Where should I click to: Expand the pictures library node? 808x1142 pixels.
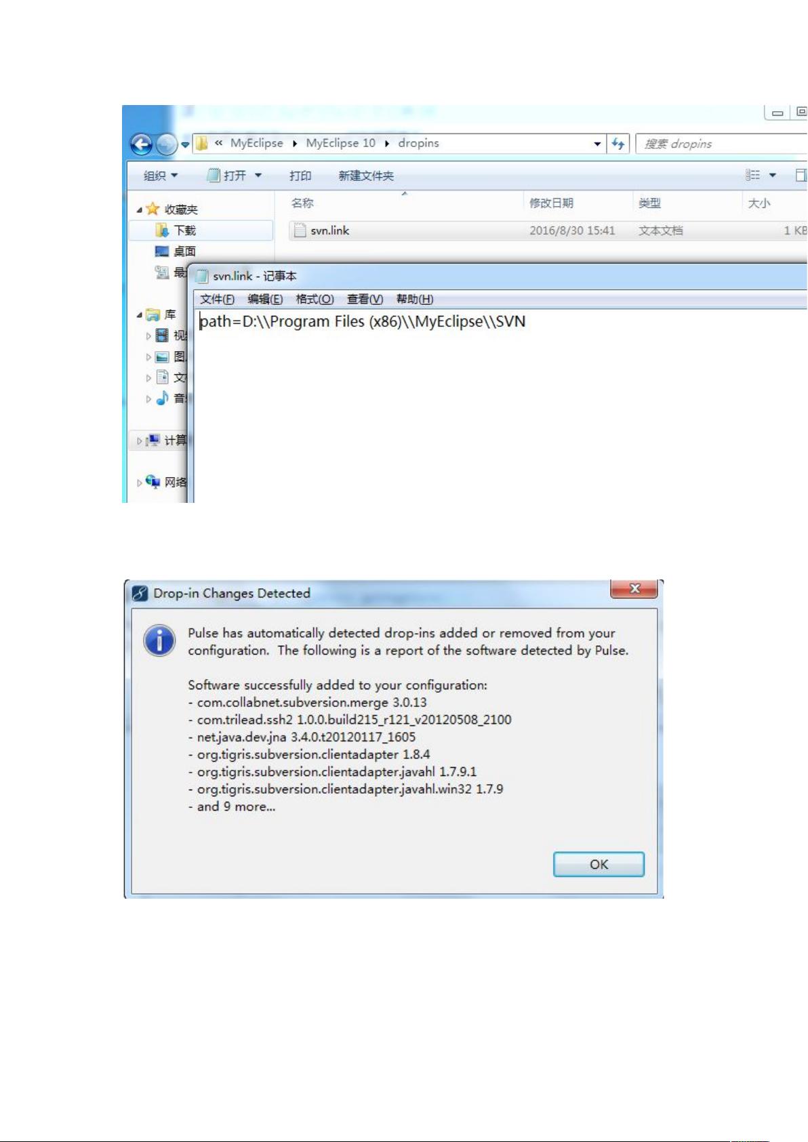(148, 356)
